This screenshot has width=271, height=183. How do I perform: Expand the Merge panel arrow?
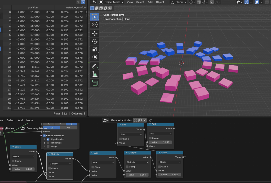click(45, 146)
